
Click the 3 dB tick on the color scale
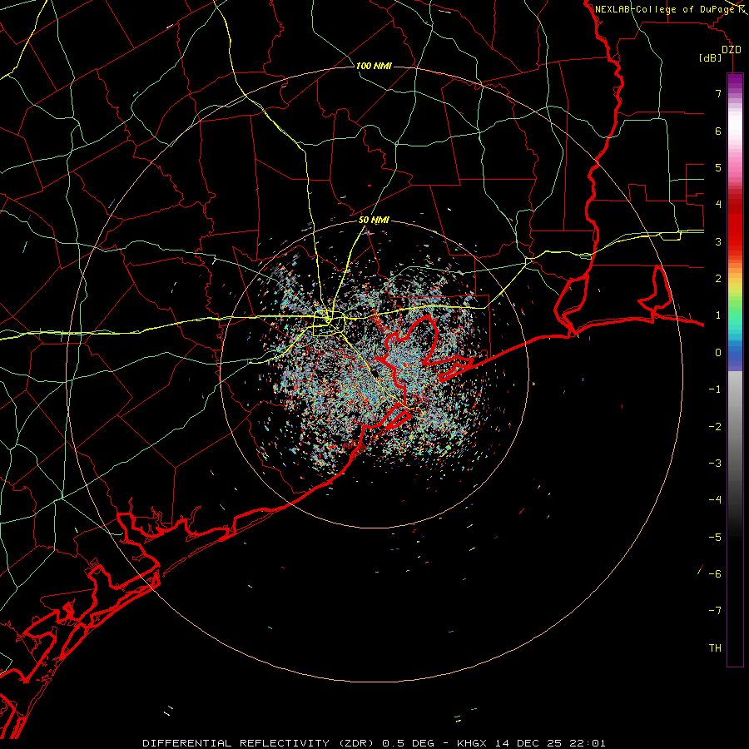point(718,241)
